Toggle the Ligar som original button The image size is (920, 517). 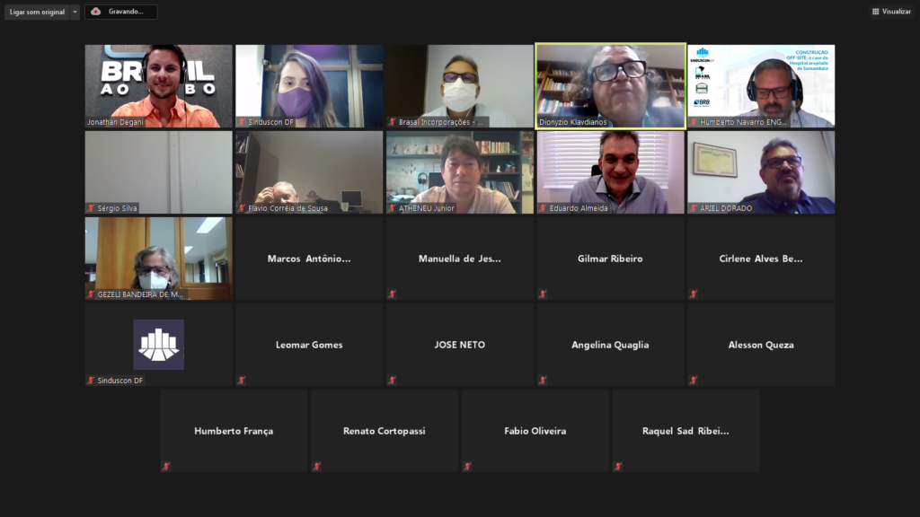point(37,12)
